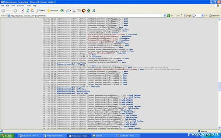
Task: Open the Search pane in toolbar
Action: pos(41,11)
